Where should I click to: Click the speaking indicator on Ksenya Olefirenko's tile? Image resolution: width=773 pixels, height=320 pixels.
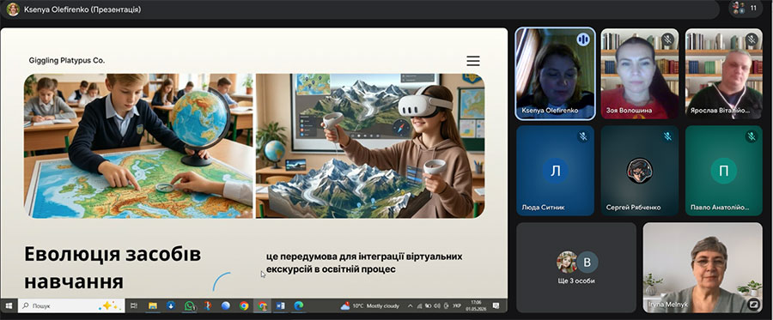tap(583, 39)
